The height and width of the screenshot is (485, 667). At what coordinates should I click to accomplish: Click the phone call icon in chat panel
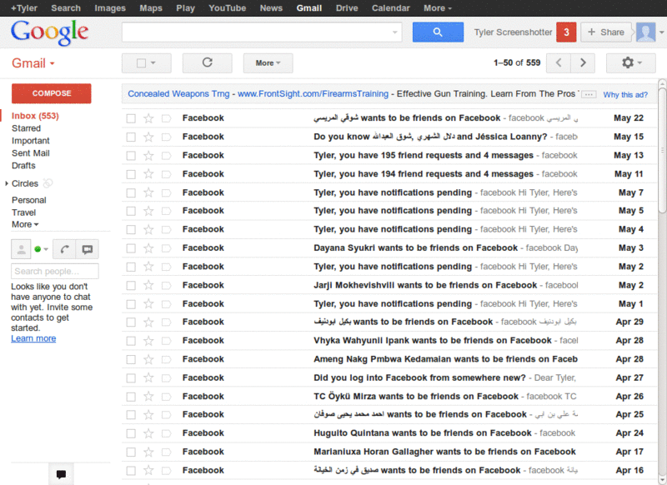64,249
